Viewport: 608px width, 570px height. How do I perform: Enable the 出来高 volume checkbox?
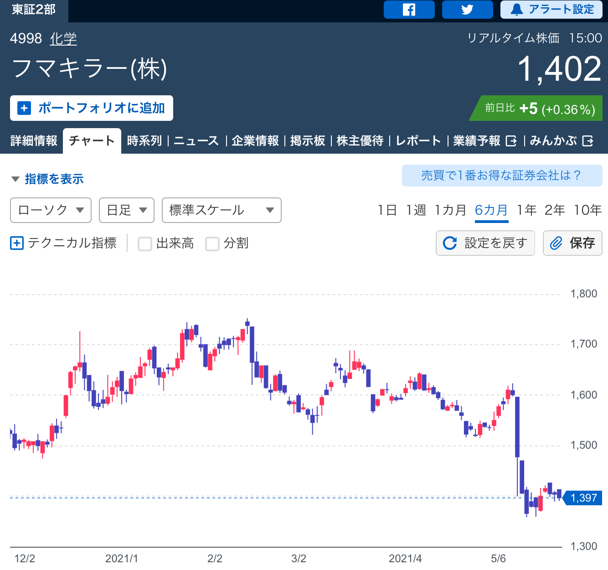tap(145, 244)
